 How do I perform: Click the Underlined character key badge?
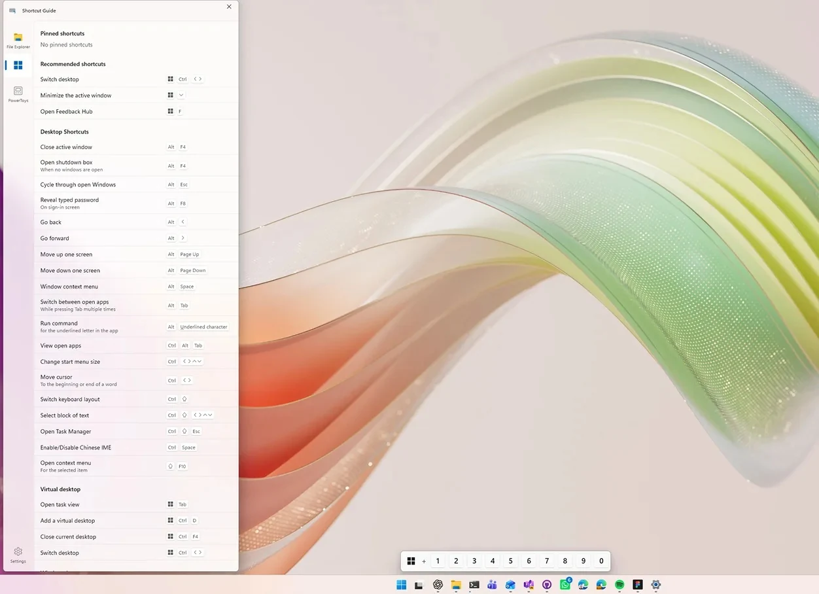click(x=203, y=327)
